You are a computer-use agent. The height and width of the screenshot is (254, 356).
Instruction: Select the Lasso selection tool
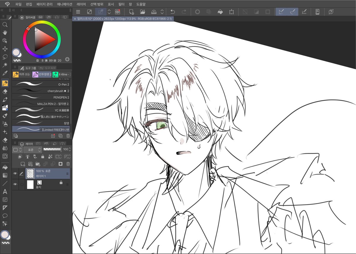tap(5, 57)
